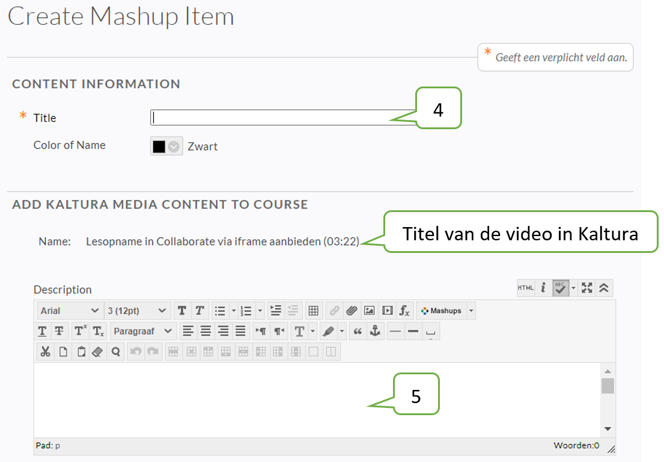Screen dimensions: 664x462
Task: Decrease the text indent
Action: tap(293, 311)
